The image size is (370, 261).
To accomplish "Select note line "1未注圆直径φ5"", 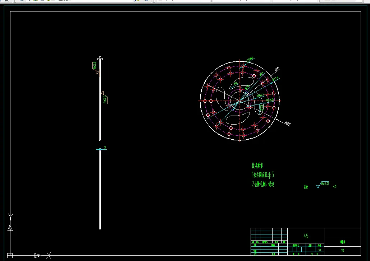I will point(262,175).
